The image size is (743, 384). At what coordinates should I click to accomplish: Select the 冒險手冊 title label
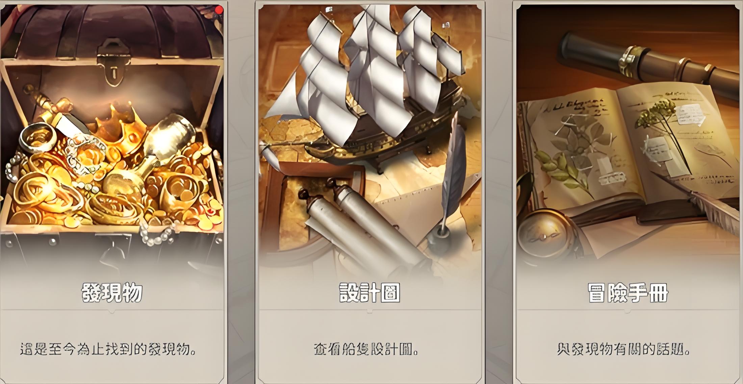(628, 292)
